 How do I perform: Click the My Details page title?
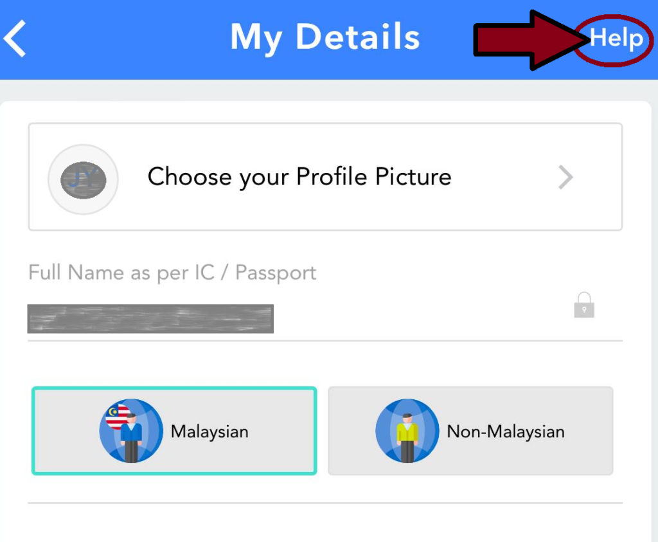coord(325,38)
